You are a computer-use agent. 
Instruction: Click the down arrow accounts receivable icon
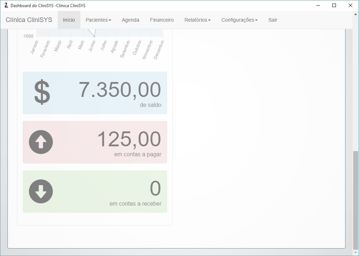coord(41,191)
